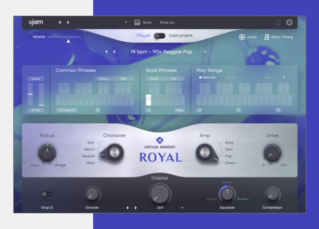Adjust the Volume slider
This screenshot has width=319, height=229.
[x=64, y=37]
